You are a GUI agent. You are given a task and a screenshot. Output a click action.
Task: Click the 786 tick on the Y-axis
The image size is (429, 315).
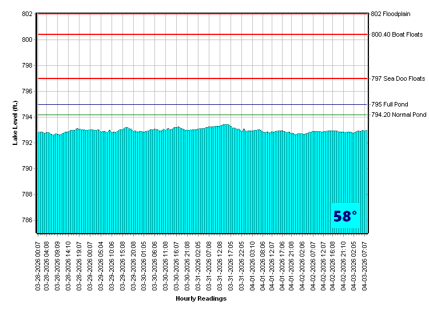point(27,220)
